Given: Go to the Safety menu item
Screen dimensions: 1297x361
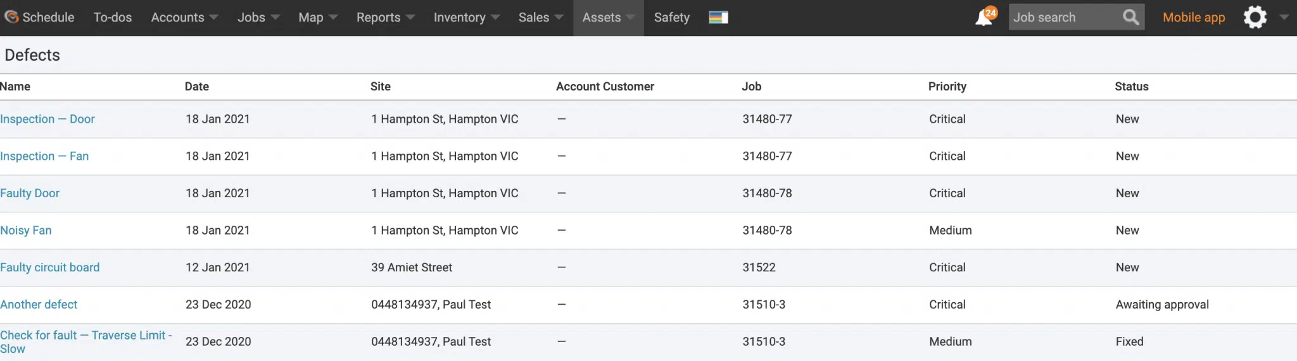Looking at the screenshot, I should pos(671,18).
